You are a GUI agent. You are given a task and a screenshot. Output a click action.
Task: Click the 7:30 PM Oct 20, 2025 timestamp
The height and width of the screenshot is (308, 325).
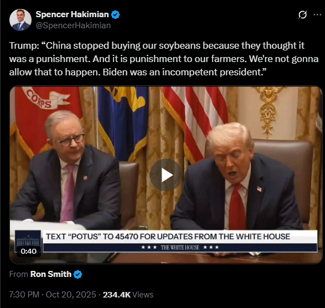[53, 295]
